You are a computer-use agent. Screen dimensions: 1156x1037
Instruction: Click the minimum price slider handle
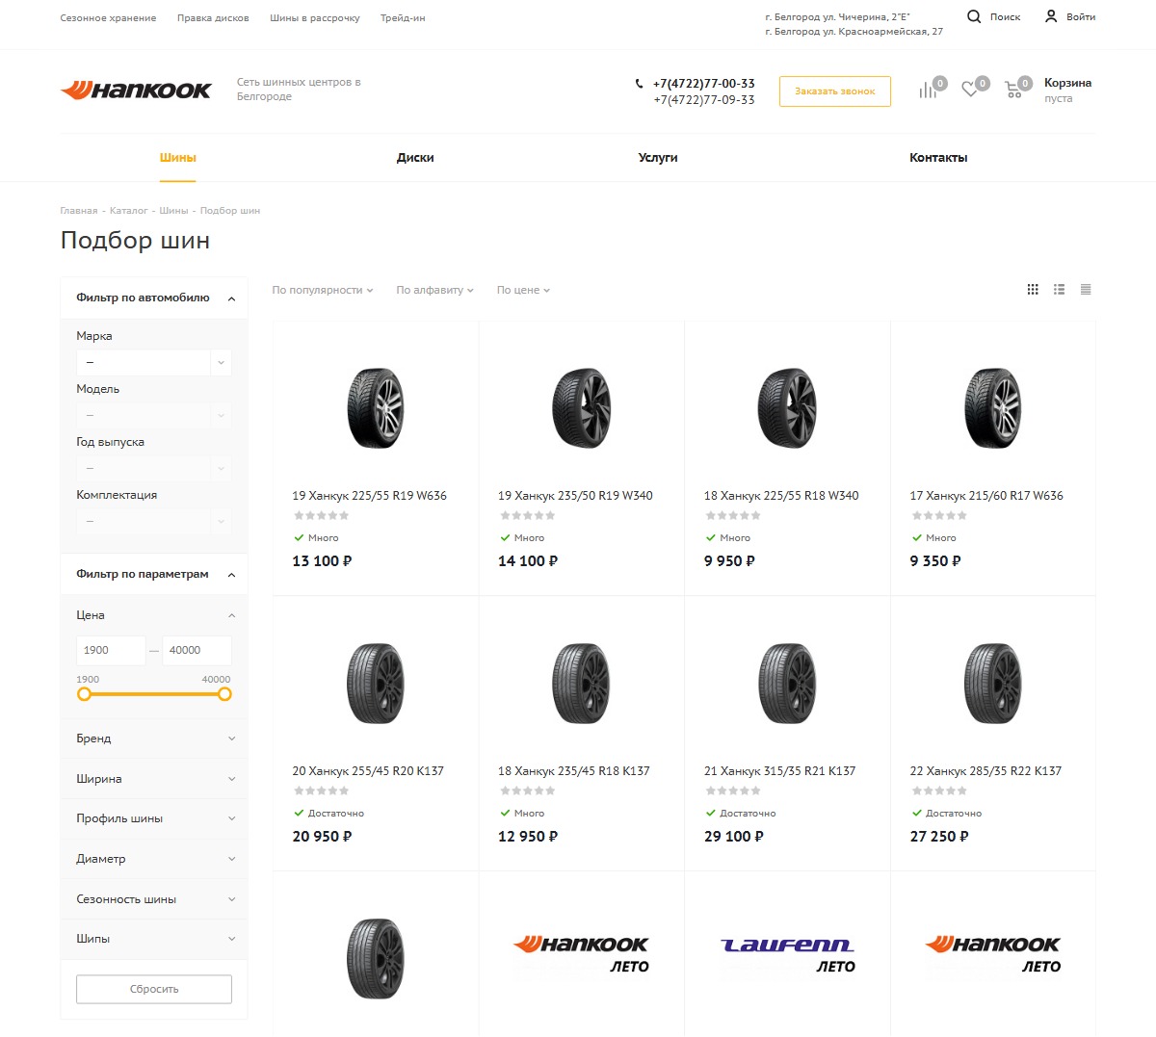click(84, 694)
